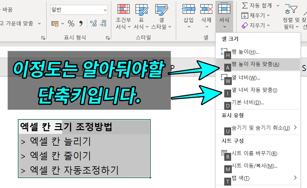Click the Sort & Filter (정렬 및 필터) icon
307x188 pixels.
291,9
